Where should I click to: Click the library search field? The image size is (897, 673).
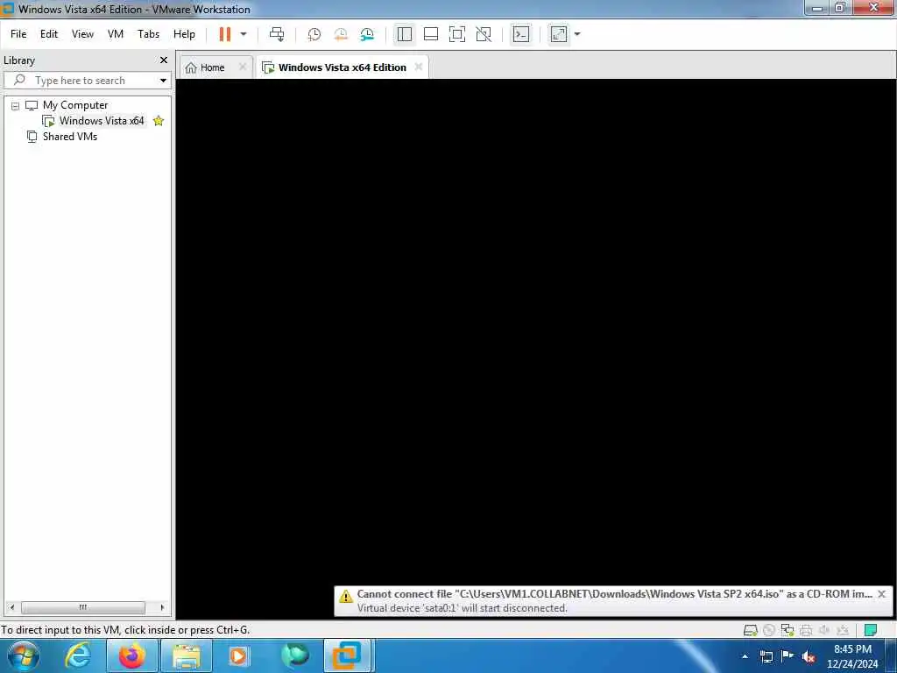click(86, 81)
